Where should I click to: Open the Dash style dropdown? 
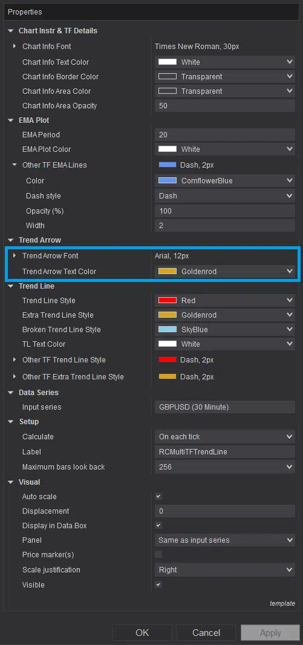coord(225,196)
